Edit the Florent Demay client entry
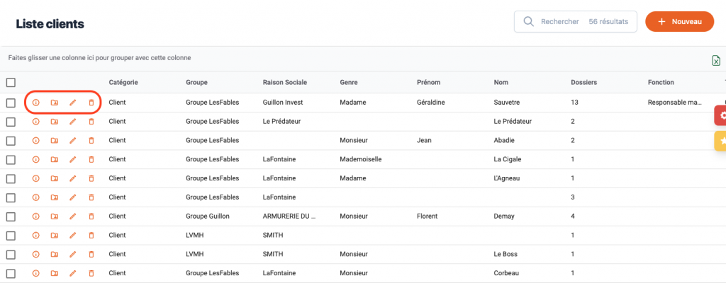This screenshot has width=726, height=283. tap(72, 216)
